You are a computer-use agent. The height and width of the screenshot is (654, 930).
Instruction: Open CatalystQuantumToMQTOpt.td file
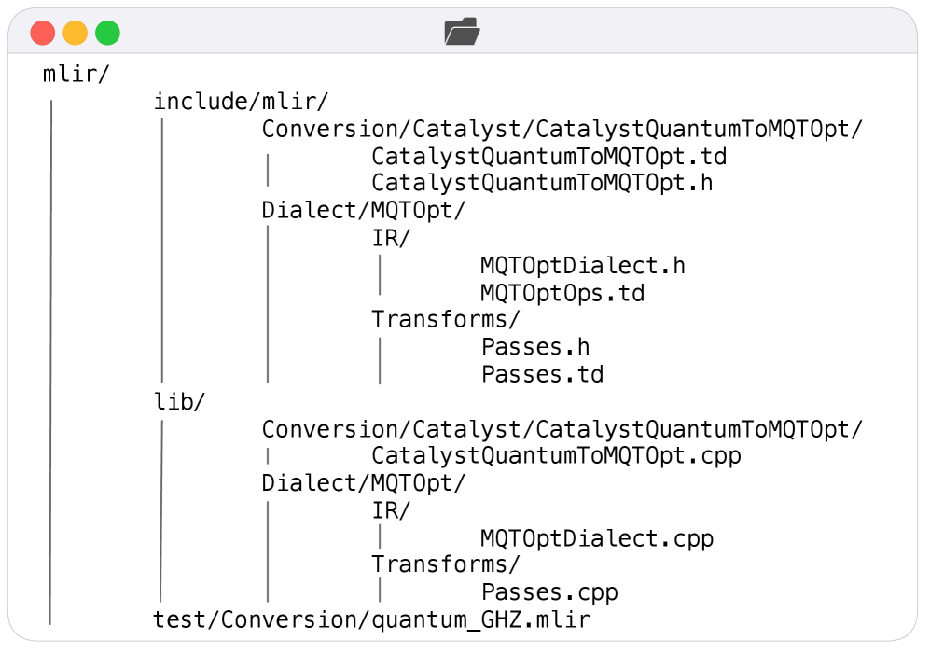[x=548, y=156]
